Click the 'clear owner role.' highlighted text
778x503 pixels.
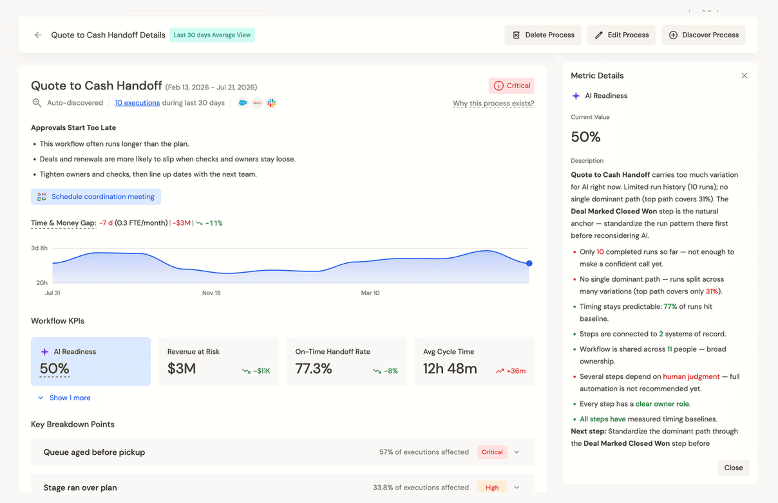[663, 404]
